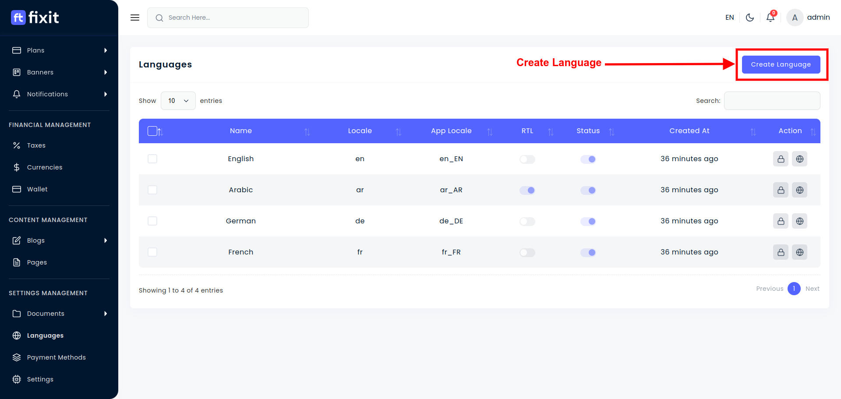Open the EN language selector
Image resolution: width=841 pixels, height=399 pixels.
point(730,18)
